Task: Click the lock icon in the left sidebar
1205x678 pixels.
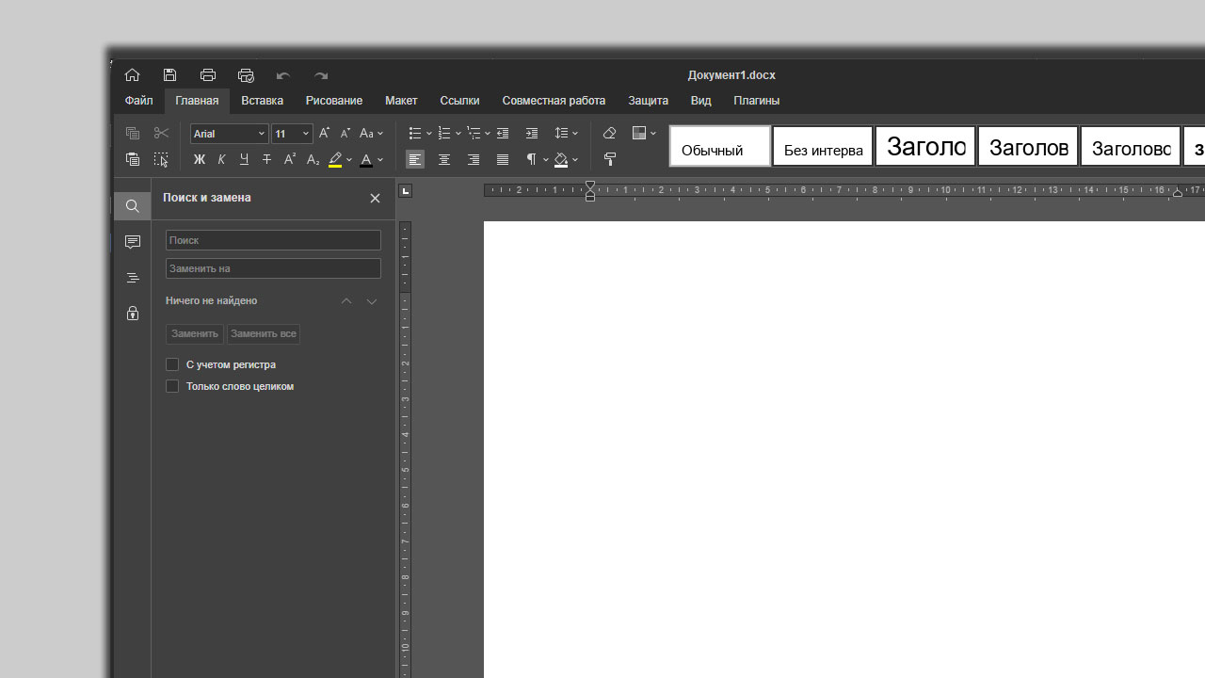Action: pyautogui.click(x=133, y=314)
